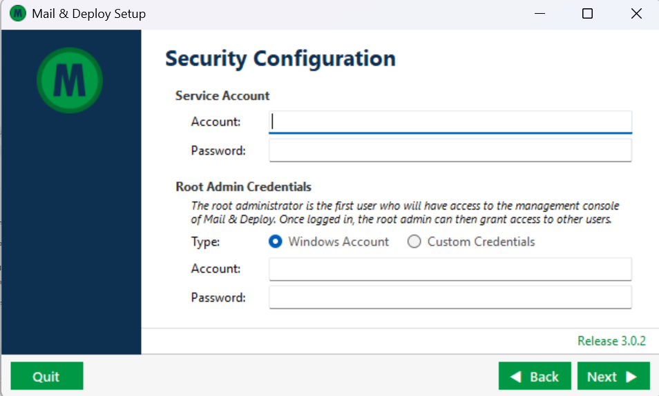Click the Mail & Deploy title bar icon

18,14
